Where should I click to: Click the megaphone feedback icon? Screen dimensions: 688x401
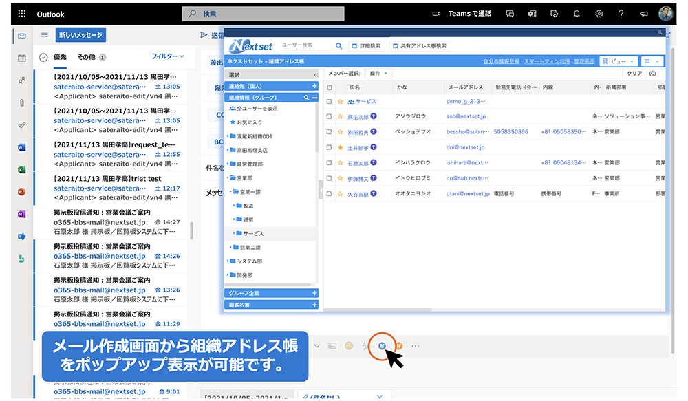point(644,14)
